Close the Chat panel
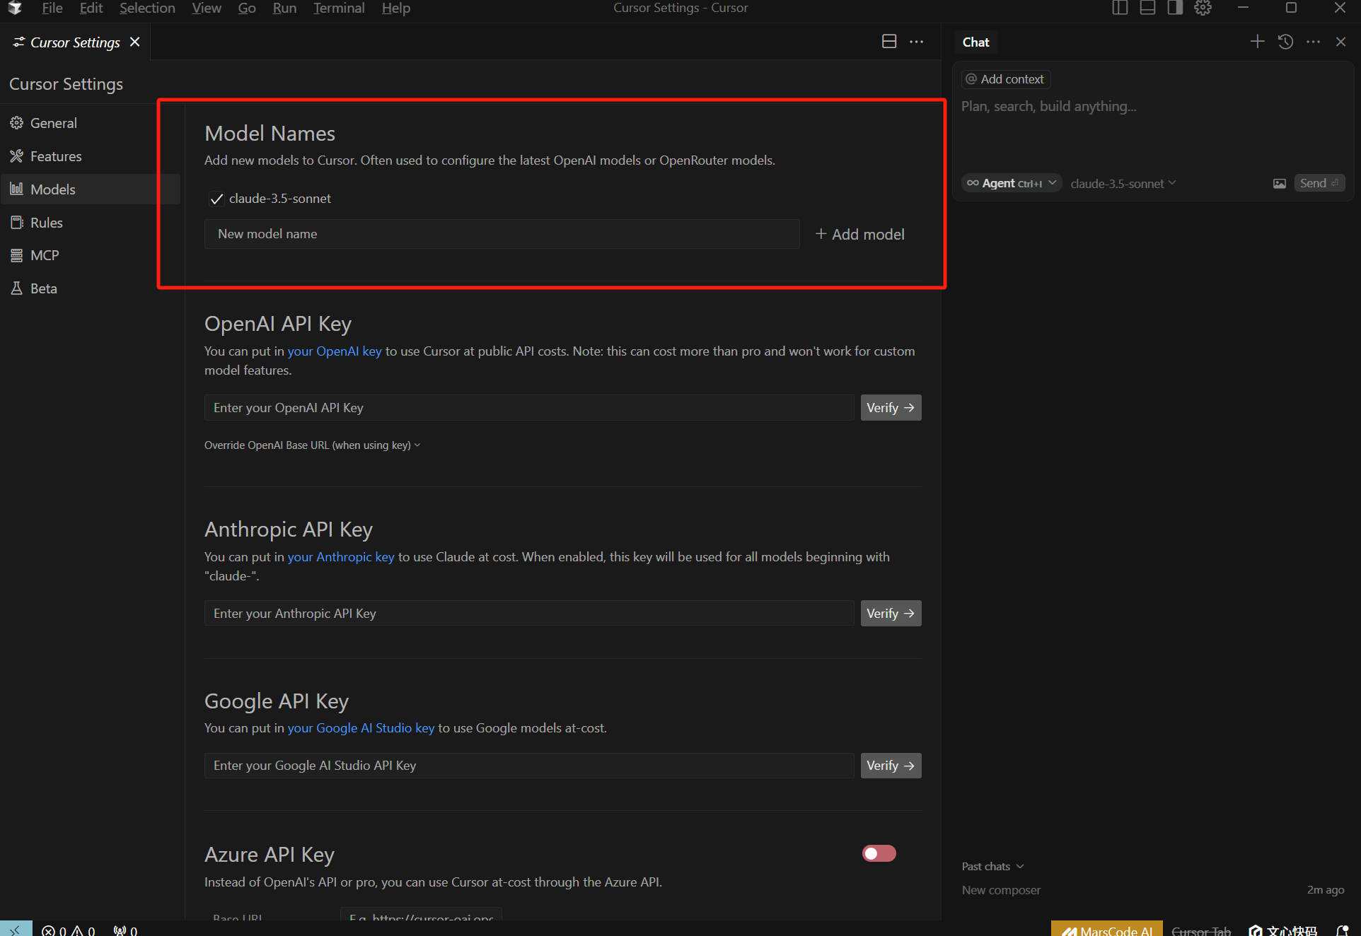1361x936 pixels. click(1340, 42)
